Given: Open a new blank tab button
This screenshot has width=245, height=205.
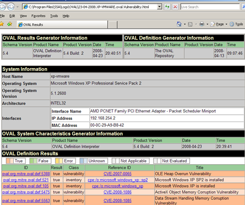Looking at the screenshot, I should 112,25.
